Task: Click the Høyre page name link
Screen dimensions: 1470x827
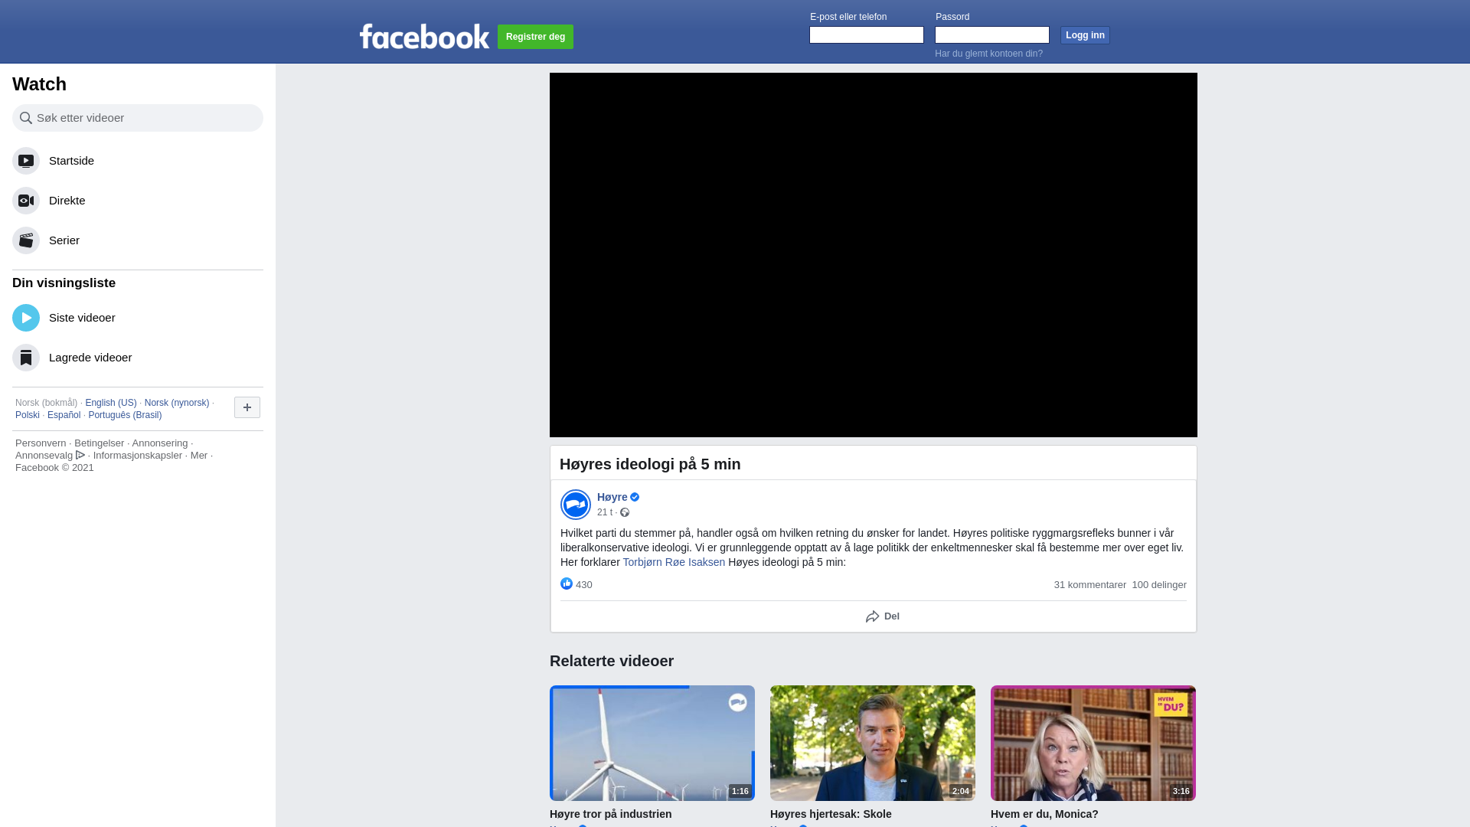Action: [612, 497]
